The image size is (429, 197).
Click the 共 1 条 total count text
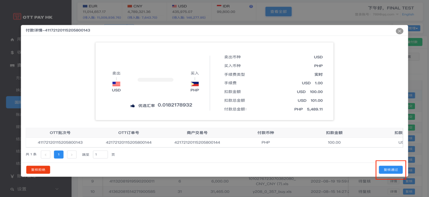(31, 154)
